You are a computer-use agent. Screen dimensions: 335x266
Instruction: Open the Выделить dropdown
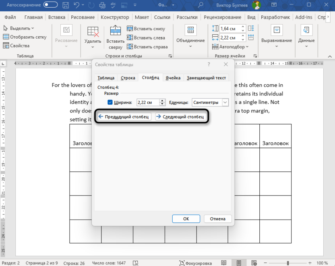(19, 28)
